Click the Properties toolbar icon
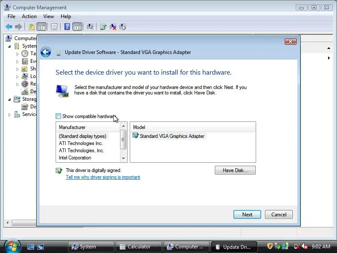Image resolution: width=337 pixels, height=253 pixels. pyautogui.click(x=54, y=27)
